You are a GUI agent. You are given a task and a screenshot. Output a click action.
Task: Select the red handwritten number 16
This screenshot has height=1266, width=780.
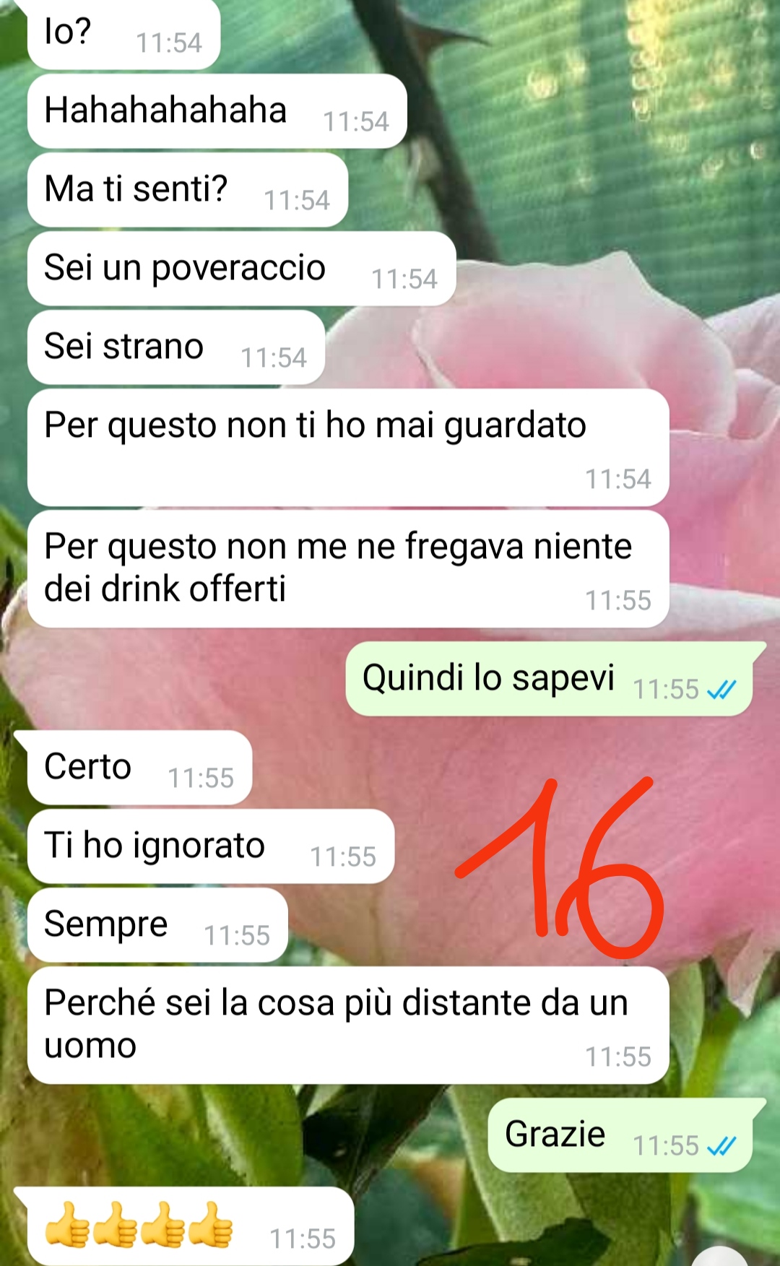[560, 868]
